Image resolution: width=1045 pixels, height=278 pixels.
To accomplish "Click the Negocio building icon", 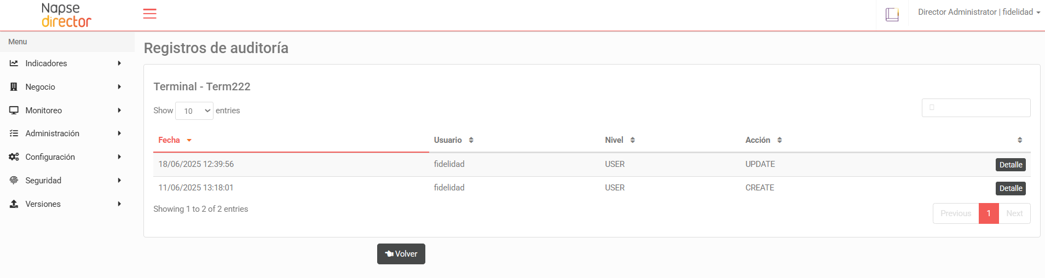I will click(x=14, y=87).
